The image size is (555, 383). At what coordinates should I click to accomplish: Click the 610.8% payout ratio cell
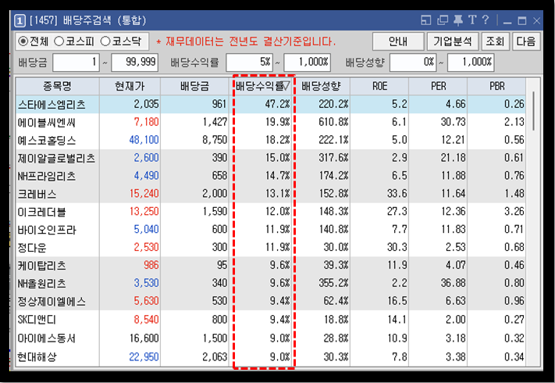click(x=333, y=122)
